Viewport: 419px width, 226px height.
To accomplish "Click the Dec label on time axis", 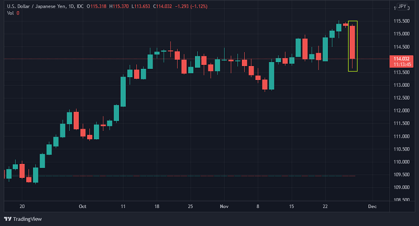I will 372,206.
